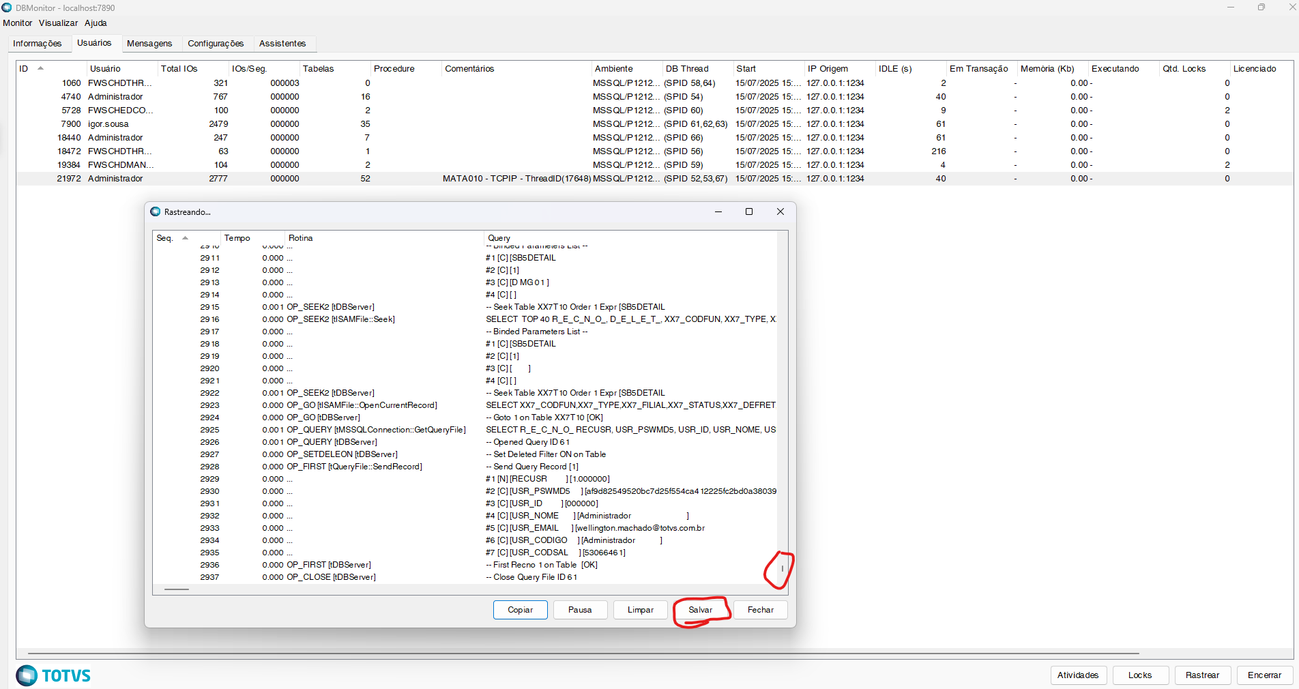Click the Licenciado column header
Image resolution: width=1299 pixels, height=689 pixels.
click(1261, 69)
